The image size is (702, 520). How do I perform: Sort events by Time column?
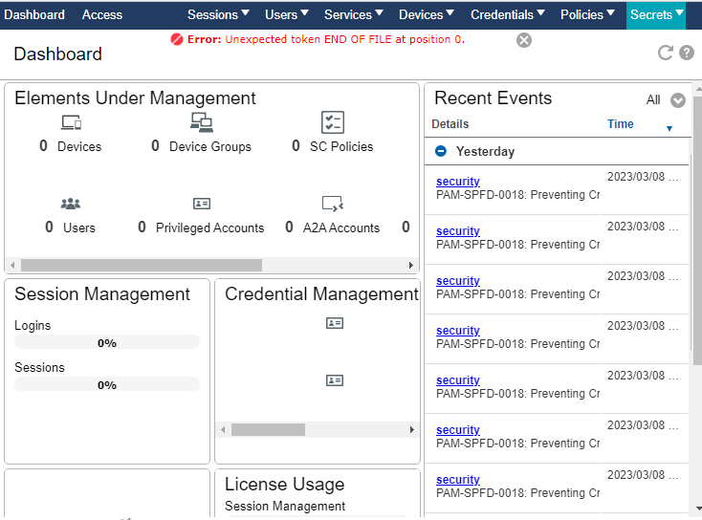pos(621,124)
